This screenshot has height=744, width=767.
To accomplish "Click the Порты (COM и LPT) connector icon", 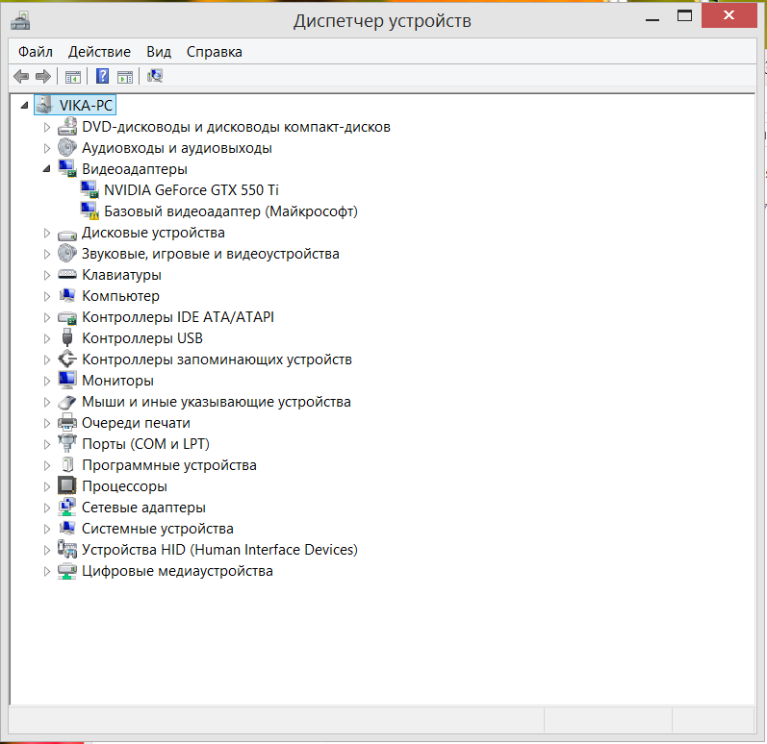I will point(67,443).
